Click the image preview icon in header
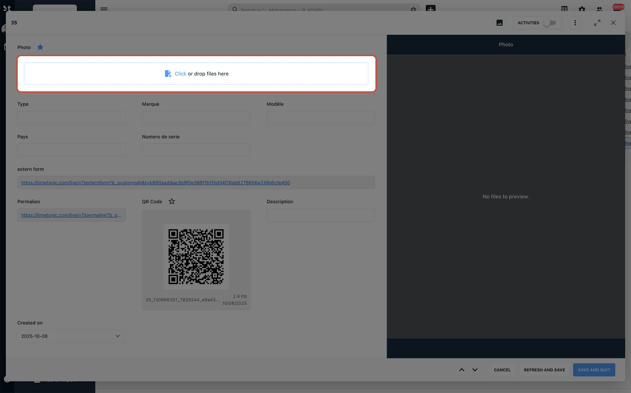This screenshot has width=631, height=393. 499,23
